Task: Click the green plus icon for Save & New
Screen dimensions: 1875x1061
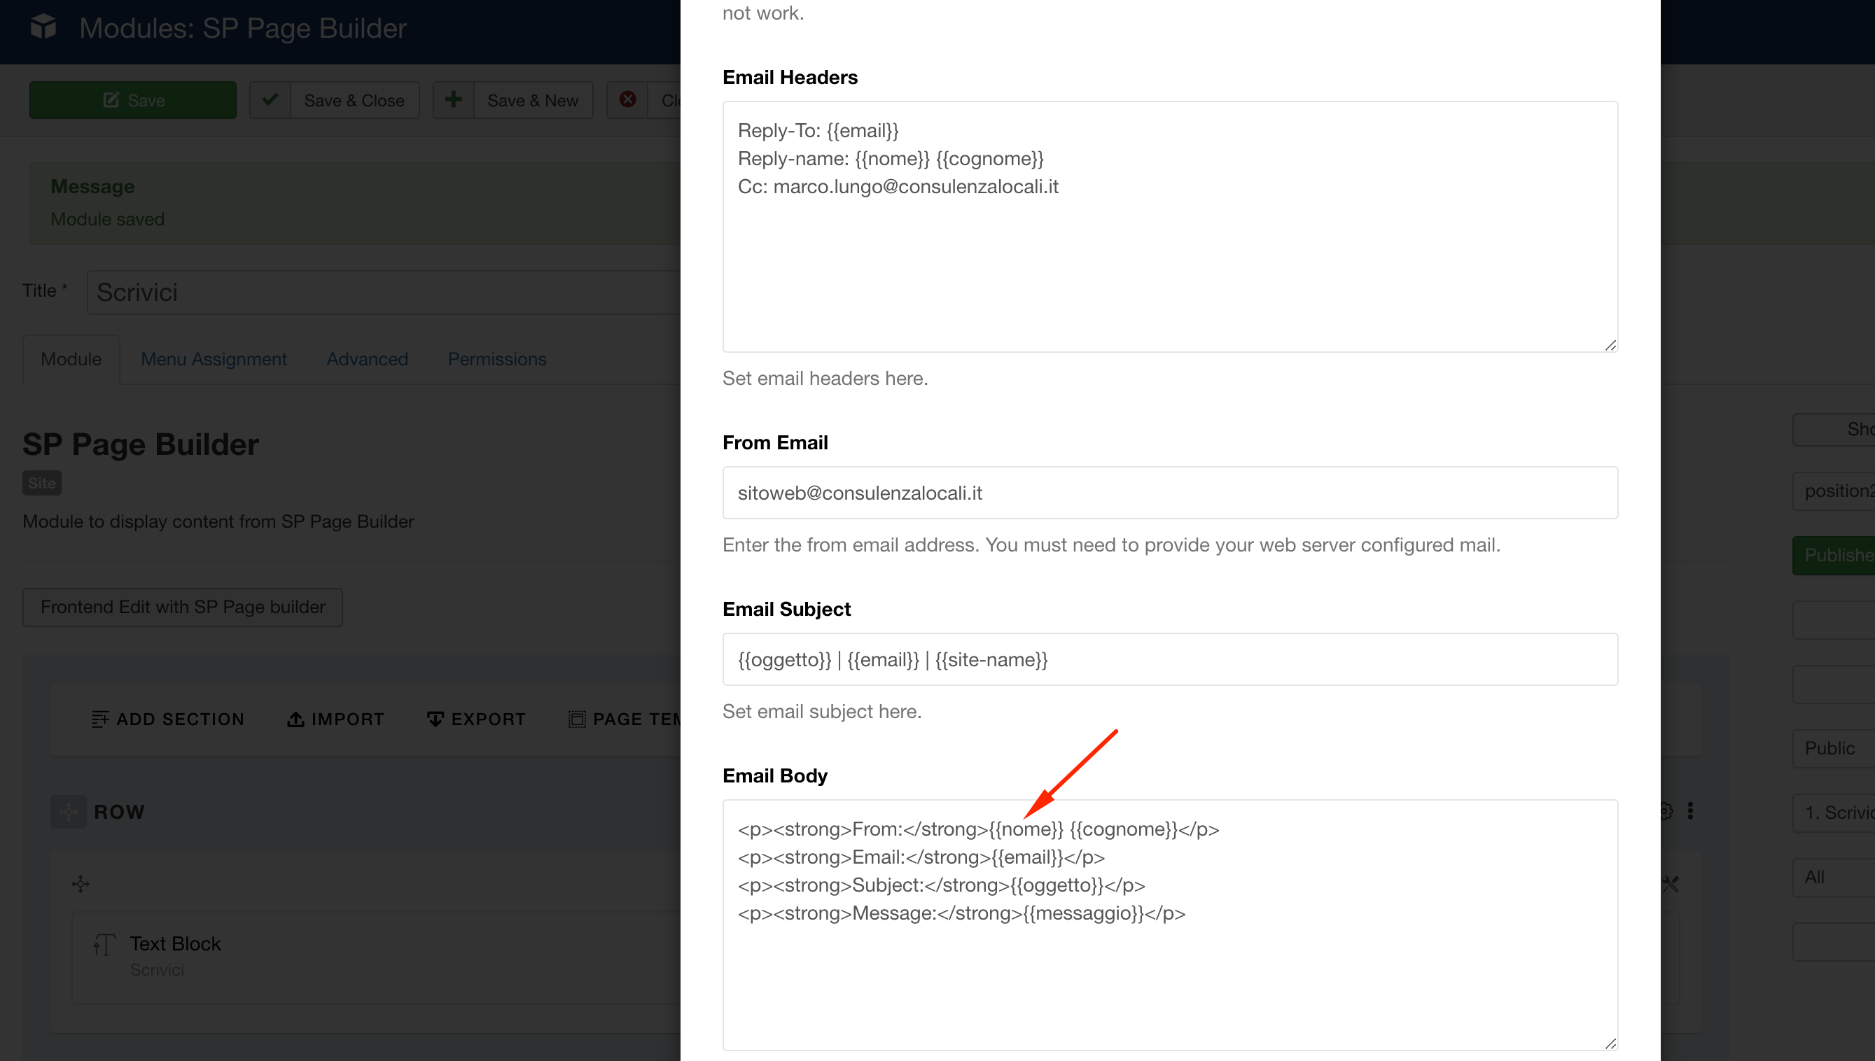Action: (454, 100)
